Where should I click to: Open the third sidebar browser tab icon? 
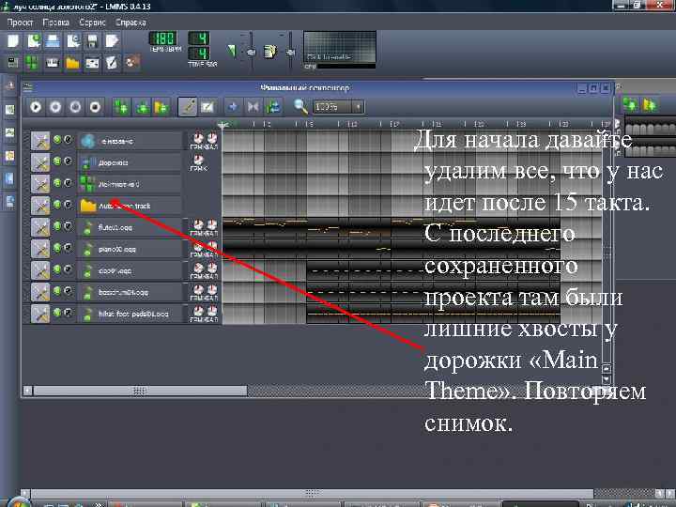pyautogui.click(x=9, y=132)
